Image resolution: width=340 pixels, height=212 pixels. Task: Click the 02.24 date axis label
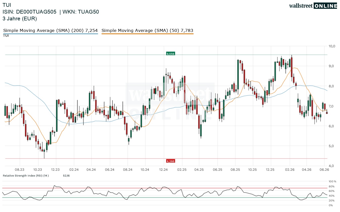[74, 170]
